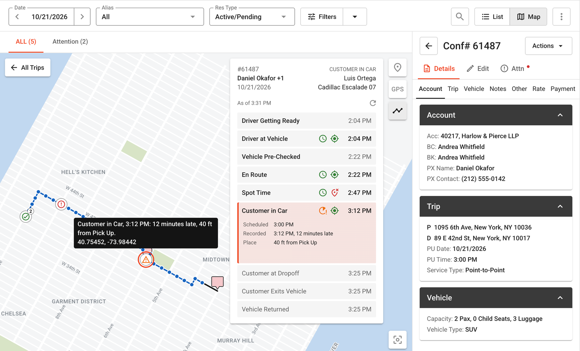Click the clock icon on Driver at Vehicle row

[x=323, y=138]
